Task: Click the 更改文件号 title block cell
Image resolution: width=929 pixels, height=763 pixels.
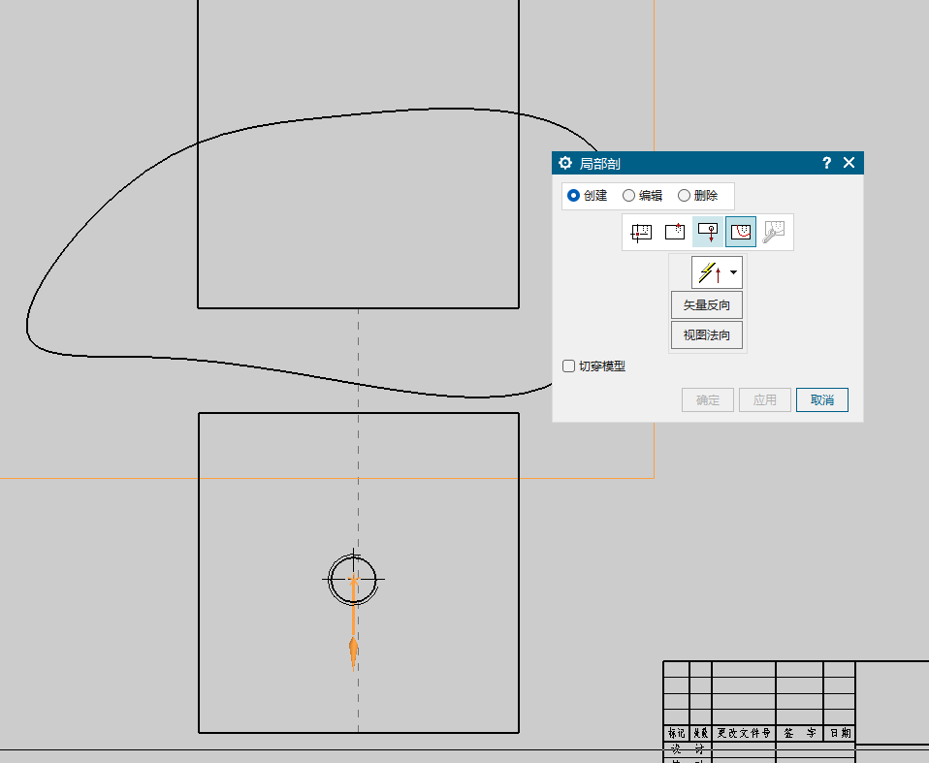Action: (x=744, y=734)
